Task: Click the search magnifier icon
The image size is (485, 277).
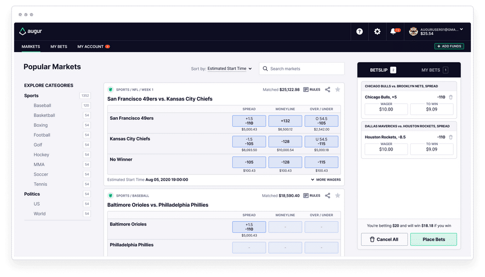Action: [265, 69]
